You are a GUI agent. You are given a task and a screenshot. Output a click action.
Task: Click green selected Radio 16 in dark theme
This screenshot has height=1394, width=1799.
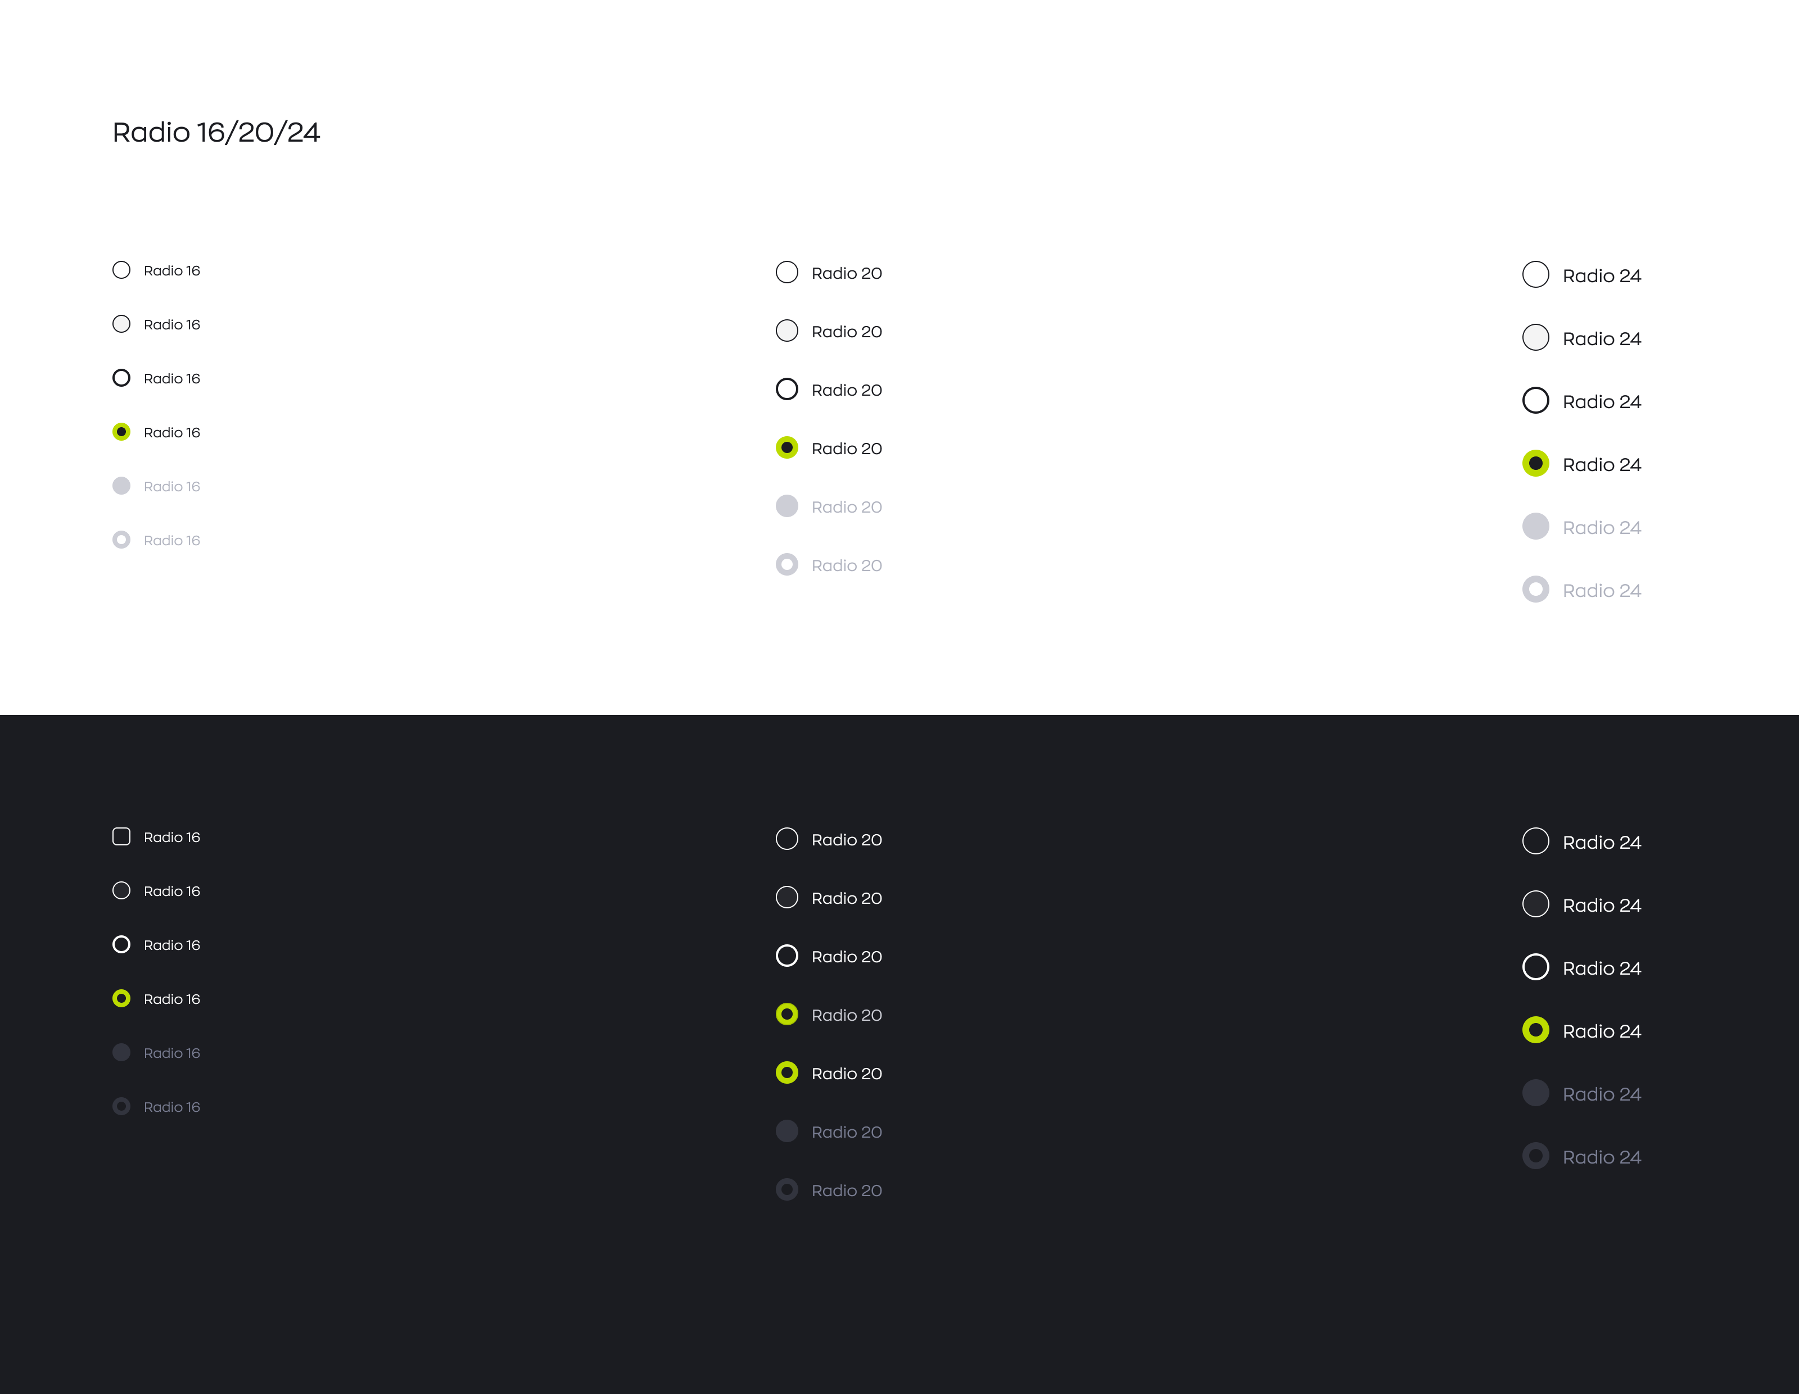click(121, 998)
